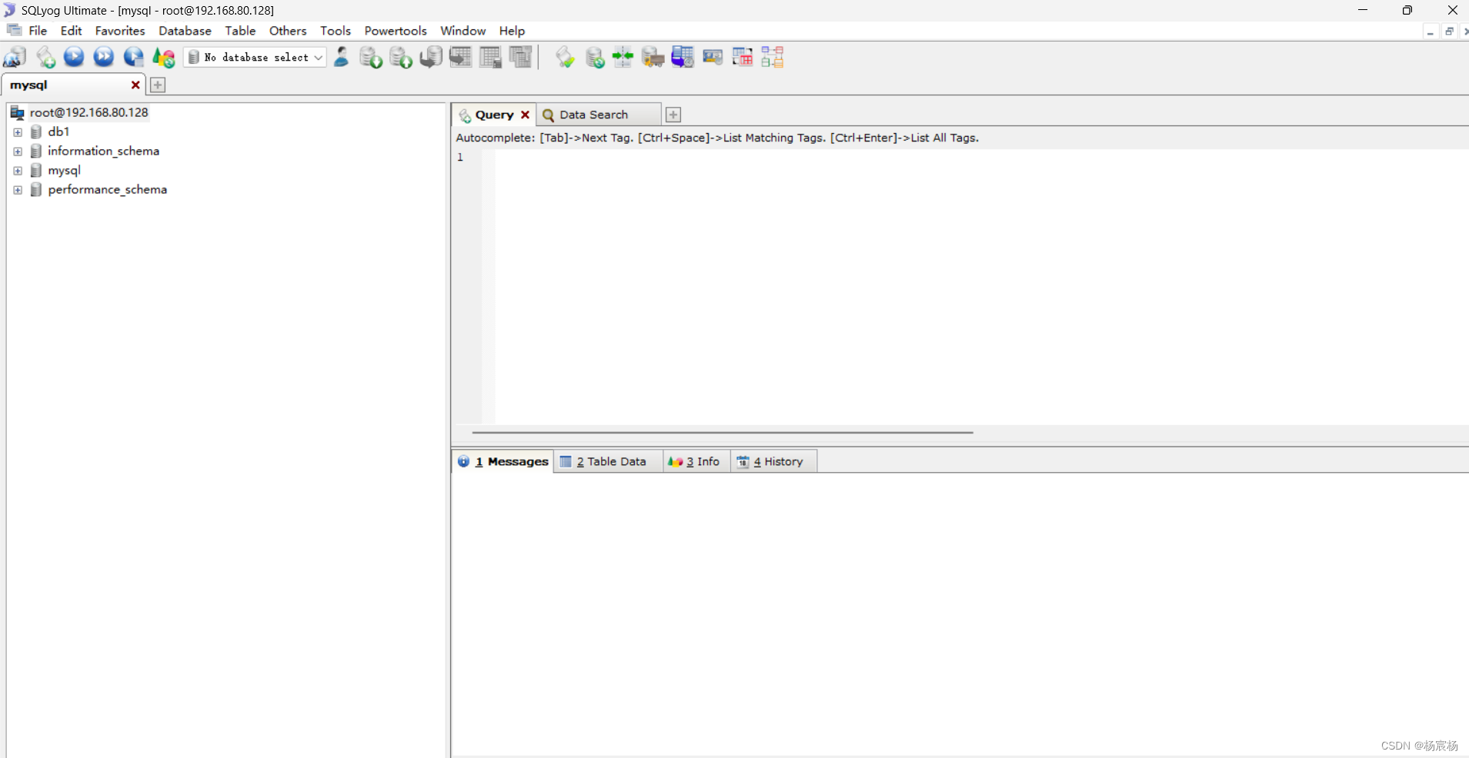This screenshot has width=1469, height=758.
Task: Open the Query Builder grid icon
Action: tap(743, 57)
